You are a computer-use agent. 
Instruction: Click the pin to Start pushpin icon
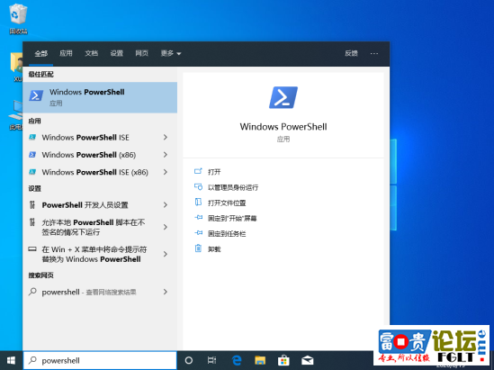[199, 218]
